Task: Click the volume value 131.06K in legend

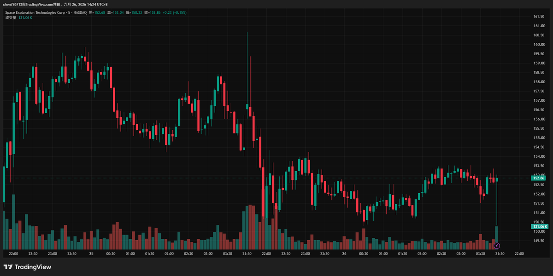Action: 25,17
